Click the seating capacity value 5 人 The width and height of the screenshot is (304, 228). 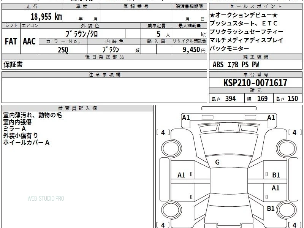pos(163,34)
